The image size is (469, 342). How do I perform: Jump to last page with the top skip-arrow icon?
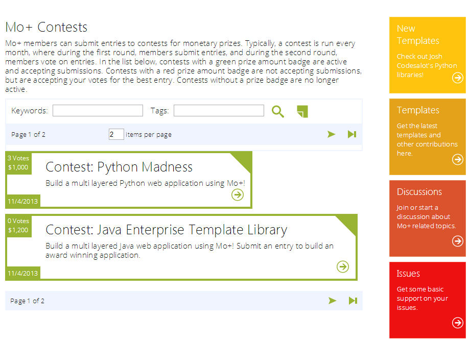click(x=351, y=134)
